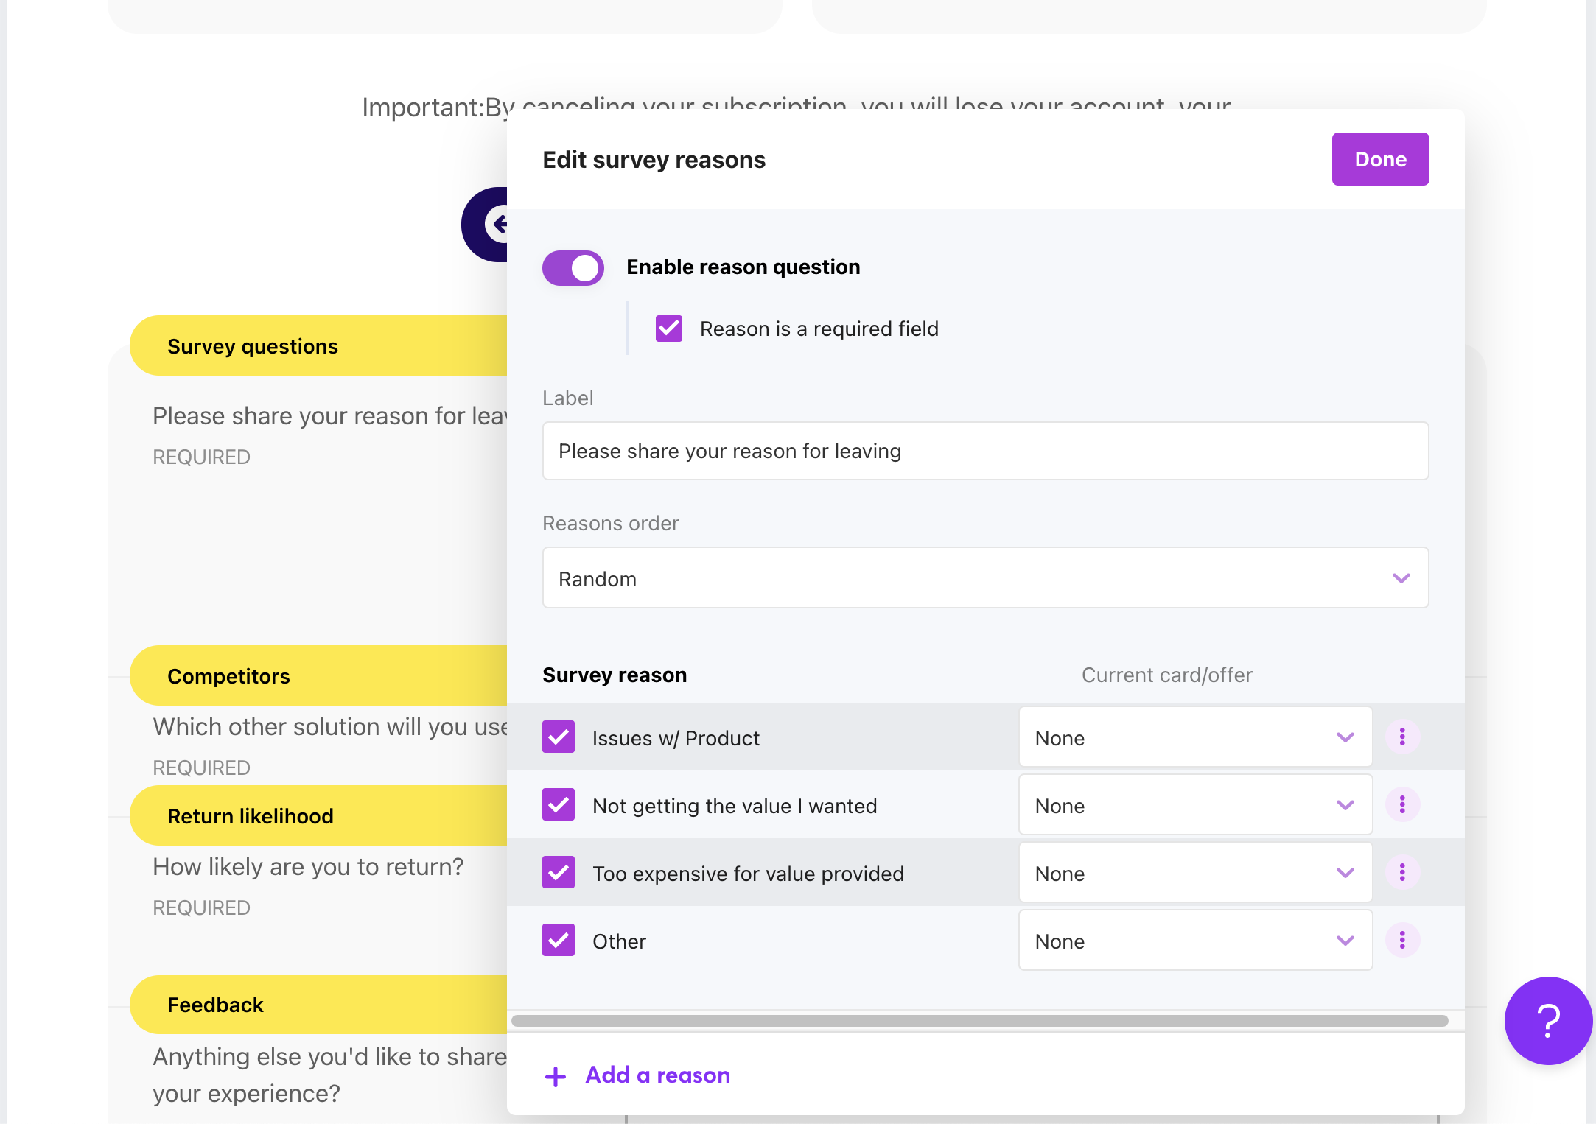
Task: Uncheck Reason is a required field
Action: (669, 329)
